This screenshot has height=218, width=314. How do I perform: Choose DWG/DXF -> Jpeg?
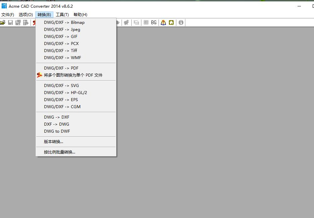pyautogui.click(x=76, y=30)
